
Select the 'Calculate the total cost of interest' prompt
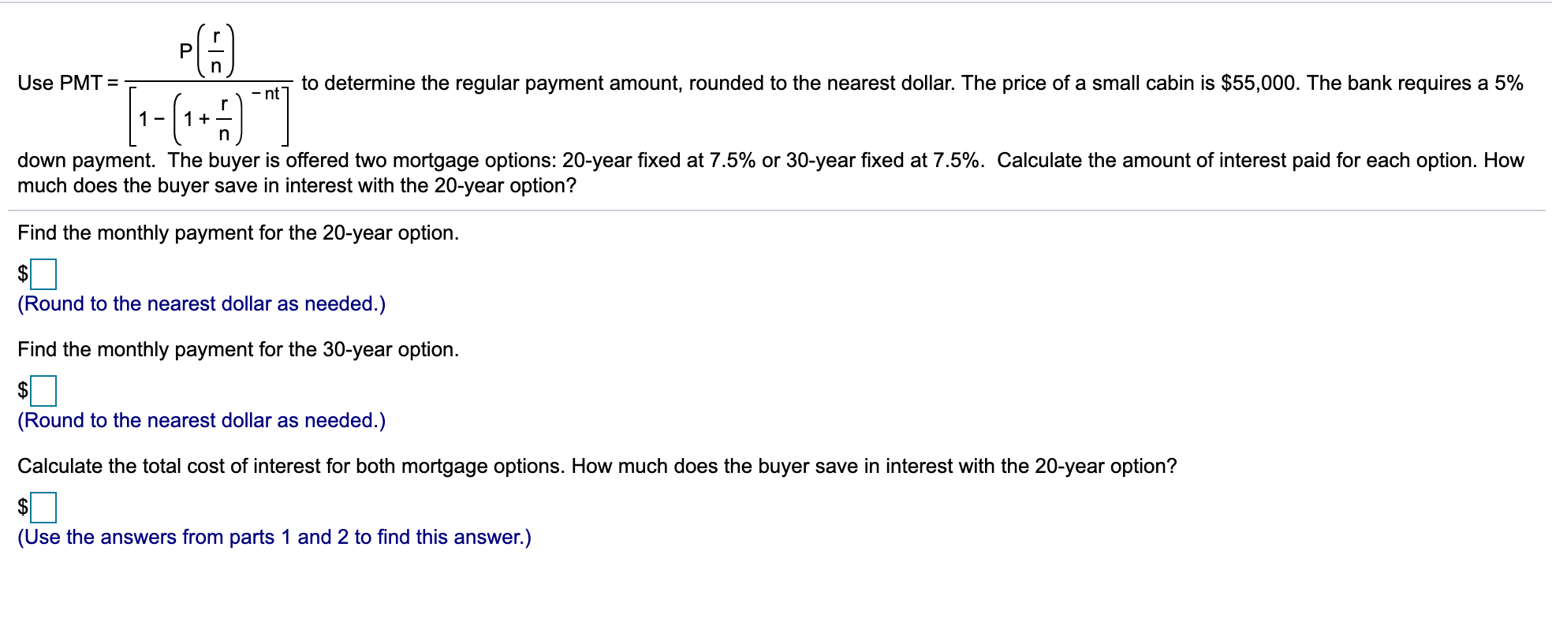597,466
